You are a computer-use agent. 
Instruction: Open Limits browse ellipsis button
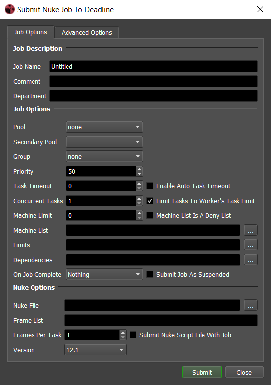pos(251,245)
